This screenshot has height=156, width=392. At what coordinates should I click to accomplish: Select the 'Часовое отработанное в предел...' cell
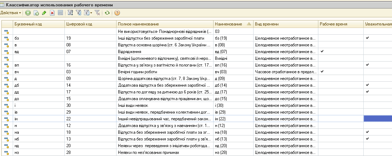pos(286,72)
